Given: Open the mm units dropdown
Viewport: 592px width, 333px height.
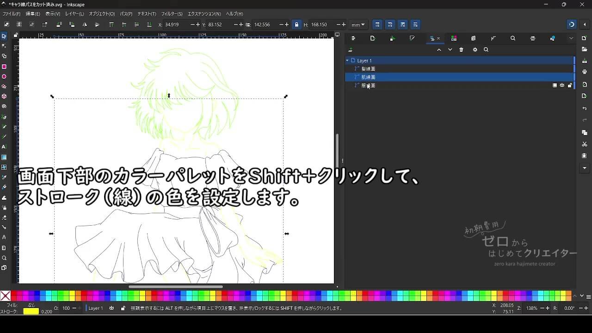Looking at the screenshot, I should tap(358, 25).
